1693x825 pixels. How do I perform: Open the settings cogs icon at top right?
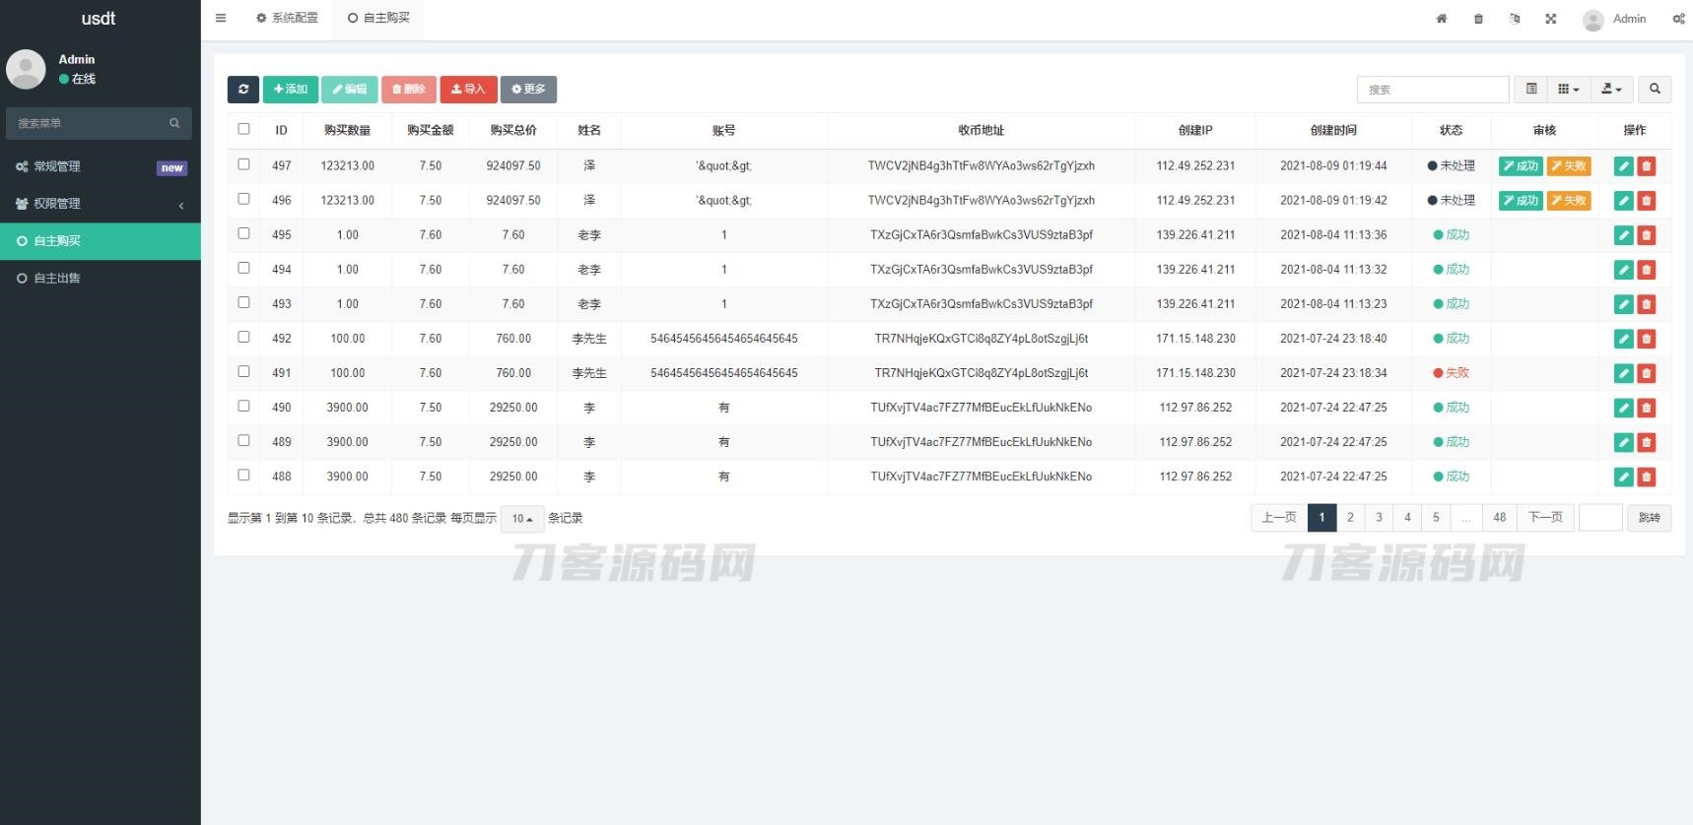[1679, 19]
